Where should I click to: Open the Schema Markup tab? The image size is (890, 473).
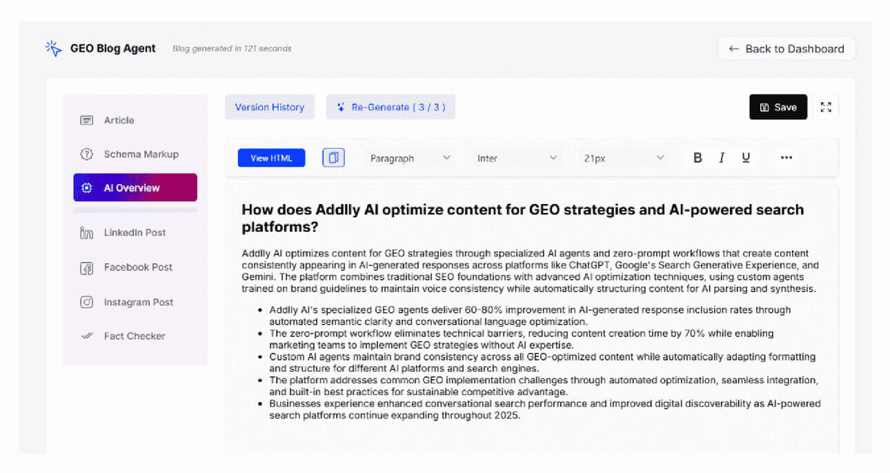coord(135,154)
